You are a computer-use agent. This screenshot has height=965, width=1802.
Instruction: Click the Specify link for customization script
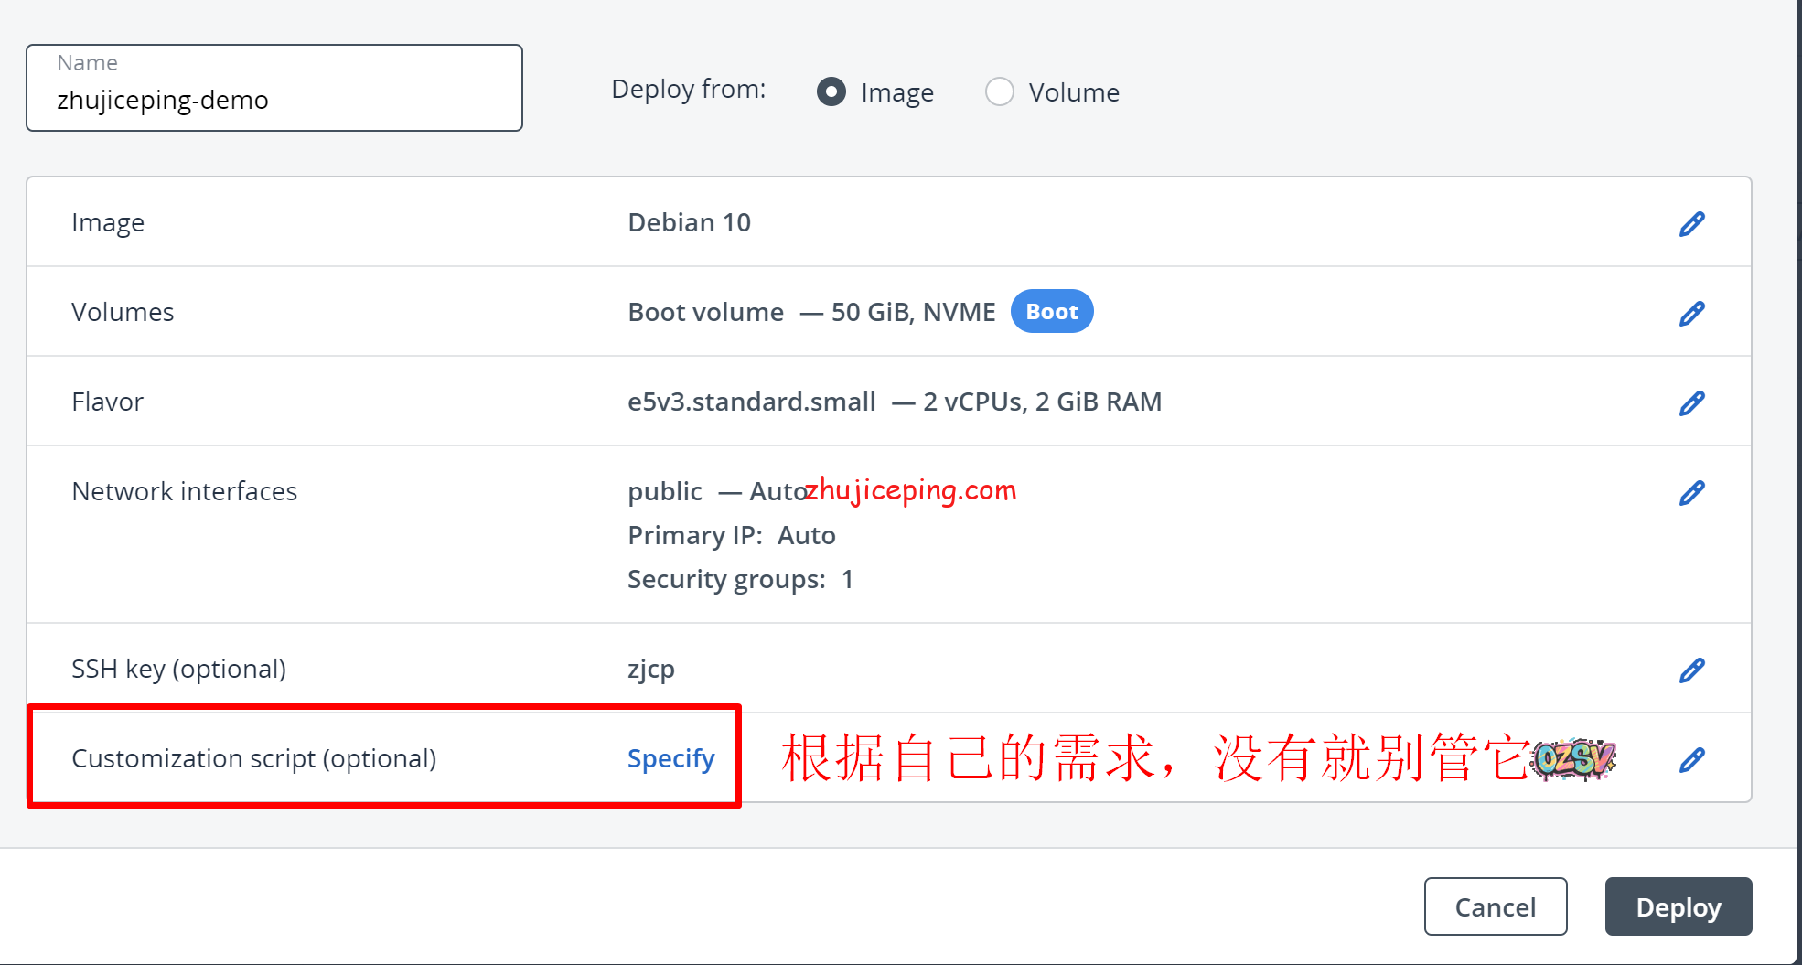point(670,758)
